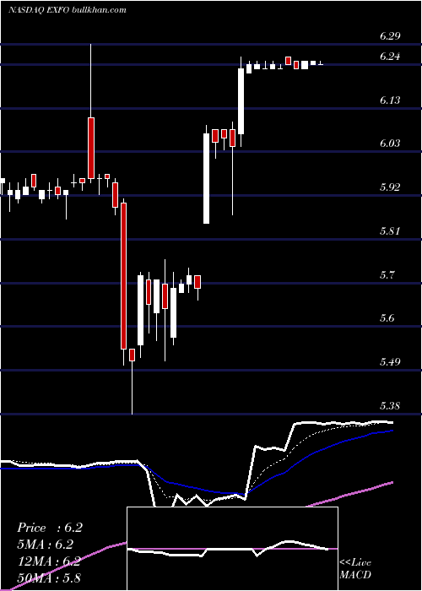Click the 5.38 price axis label
This screenshot has width=422, height=591.
pyautogui.click(x=390, y=405)
